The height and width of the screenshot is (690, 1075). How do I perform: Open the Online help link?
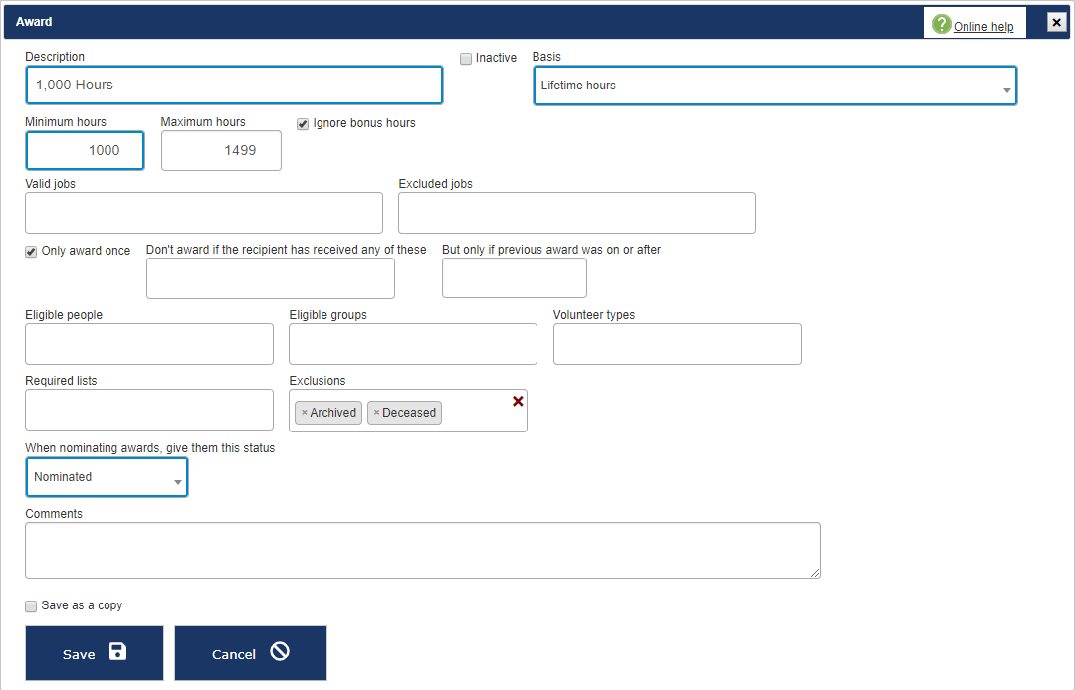[983, 27]
